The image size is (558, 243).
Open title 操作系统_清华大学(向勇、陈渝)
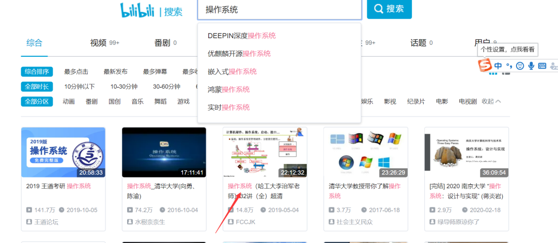(x=162, y=191)
